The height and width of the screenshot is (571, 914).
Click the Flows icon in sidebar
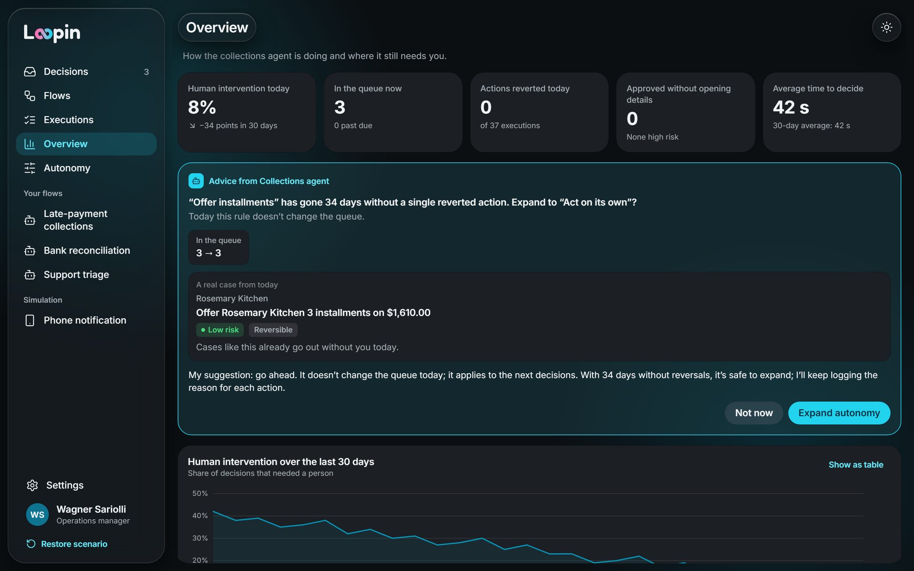pyautogui.click(x=30, y=96)
